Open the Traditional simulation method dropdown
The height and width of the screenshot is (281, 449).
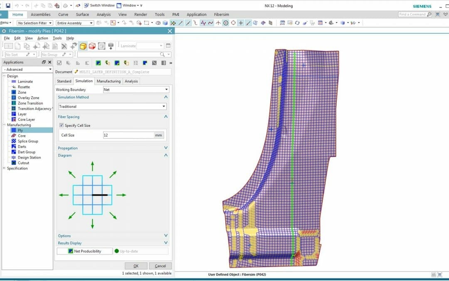point(112,107)
